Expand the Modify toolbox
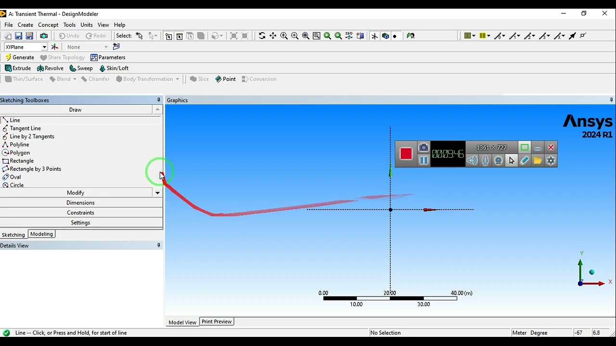This screenshot has height=346, width=616. tap(76, 193)
